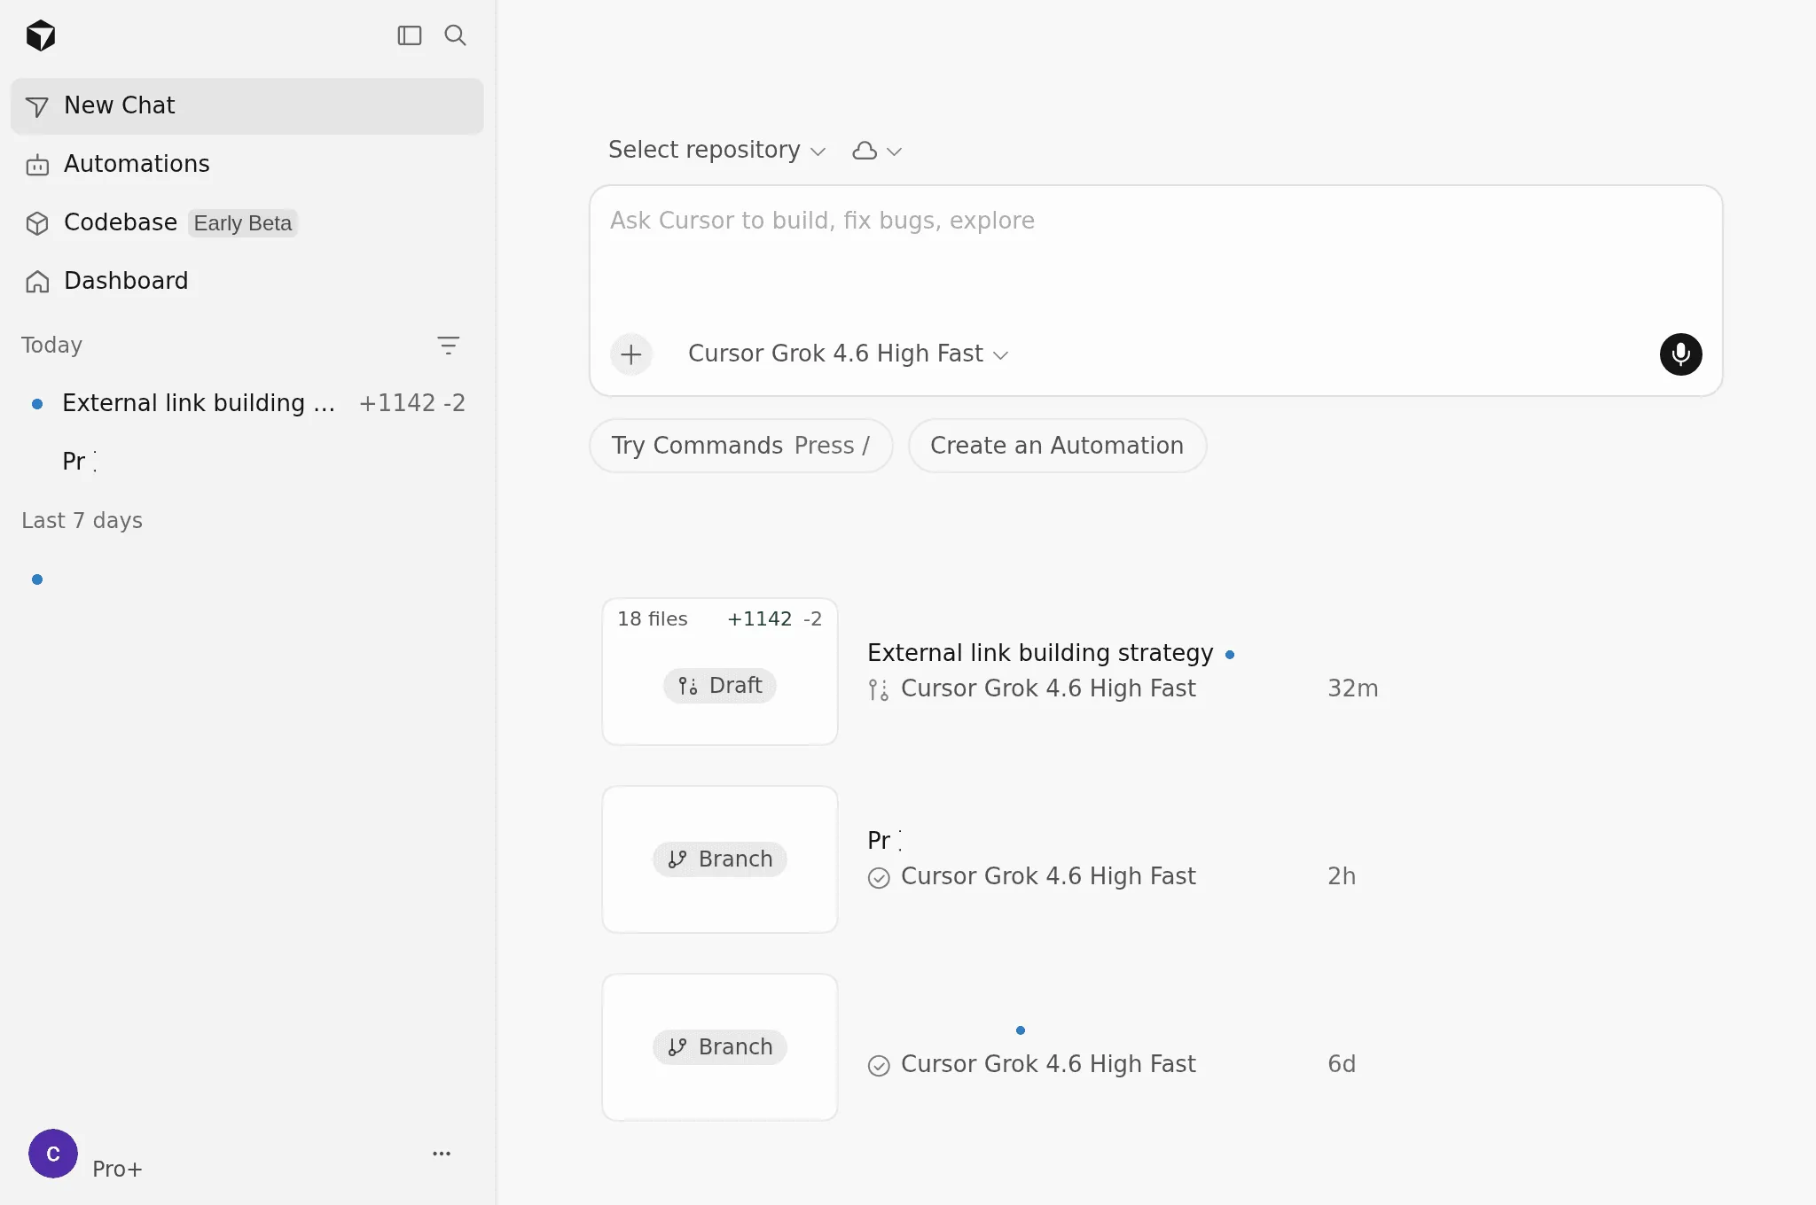Click the +1142 -2 diff stats in sidebar
The image size is (1816, 1205).
click(411, 403)
